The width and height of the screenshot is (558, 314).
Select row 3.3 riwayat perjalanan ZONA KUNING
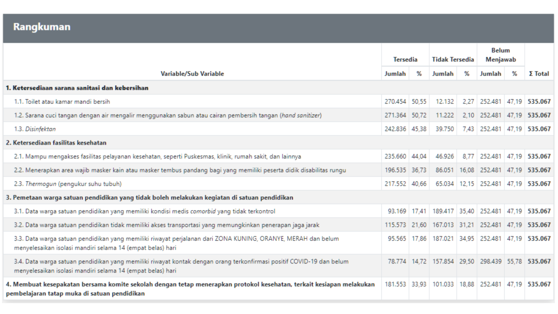[x=278, y=243]
